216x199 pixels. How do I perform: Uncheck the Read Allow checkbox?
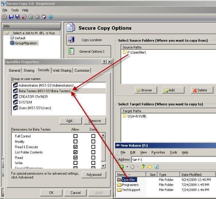pyautogui.click(x=75, y=158)
